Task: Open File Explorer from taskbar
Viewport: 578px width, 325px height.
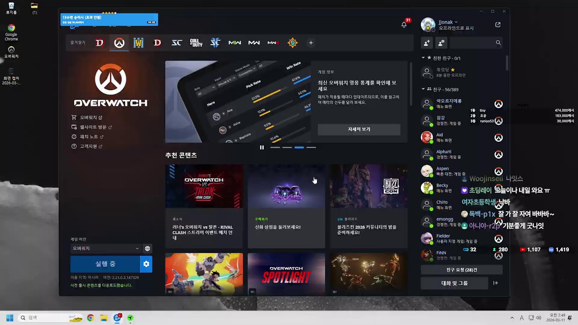Action: pos(104,318)
